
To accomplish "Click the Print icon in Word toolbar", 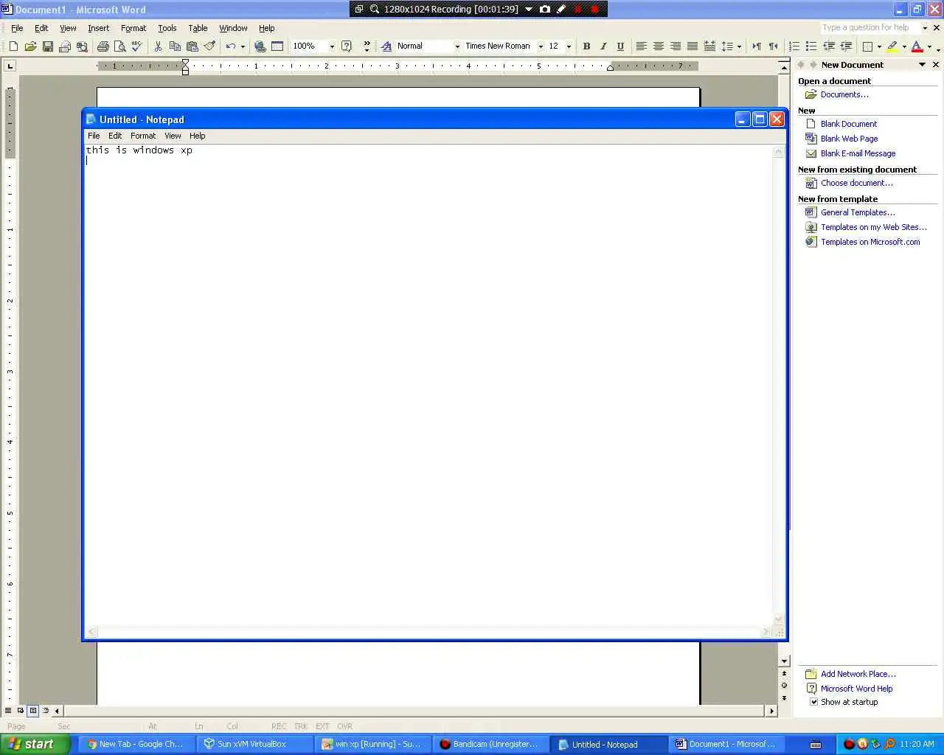I will point(103,46).
